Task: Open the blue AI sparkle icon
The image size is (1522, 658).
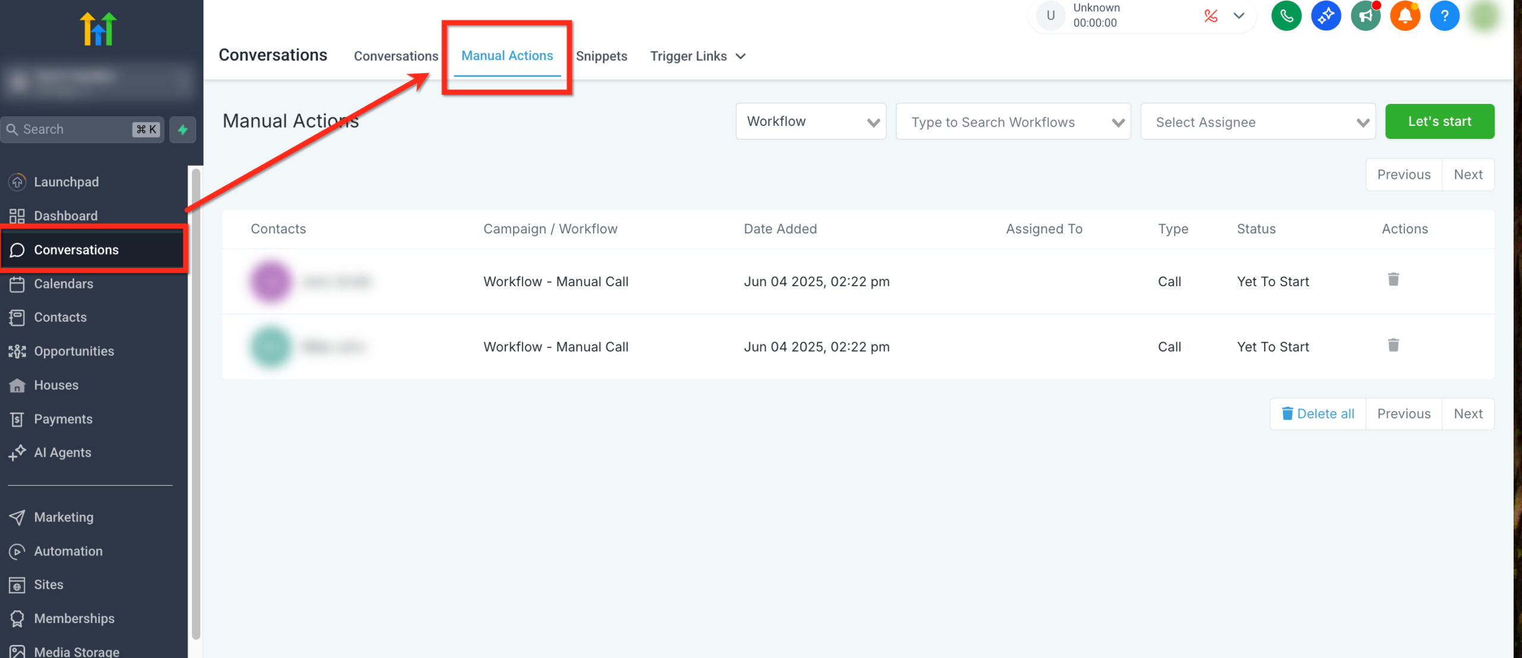Action: point(1326,16)
